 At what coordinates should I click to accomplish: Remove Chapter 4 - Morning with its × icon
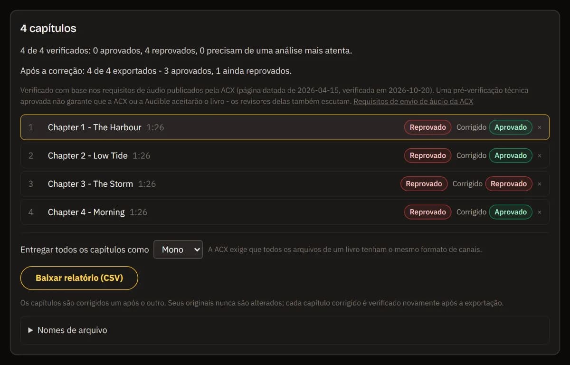click(539, 212)
